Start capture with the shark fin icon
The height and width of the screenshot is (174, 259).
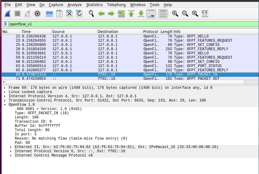pyautogui.click(x=8, y=14)
